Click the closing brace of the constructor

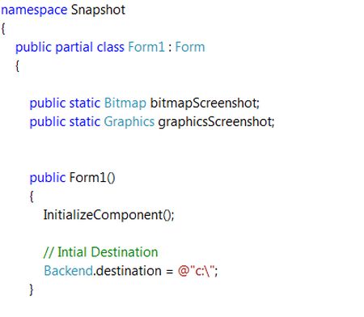click(x=32, y=290)
